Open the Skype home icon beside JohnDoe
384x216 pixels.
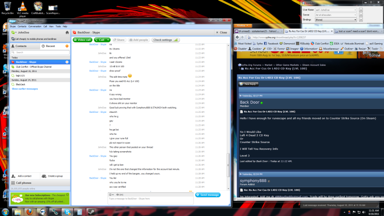(x=67, y=32)
